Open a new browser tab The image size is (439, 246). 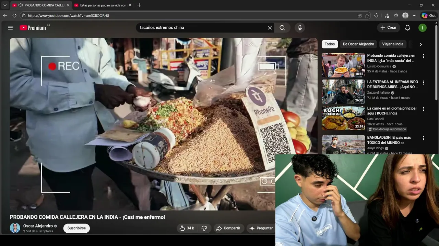pos(139,5)
